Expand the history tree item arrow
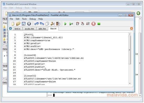The image size is (144, 103). click(x=4, y=56)
